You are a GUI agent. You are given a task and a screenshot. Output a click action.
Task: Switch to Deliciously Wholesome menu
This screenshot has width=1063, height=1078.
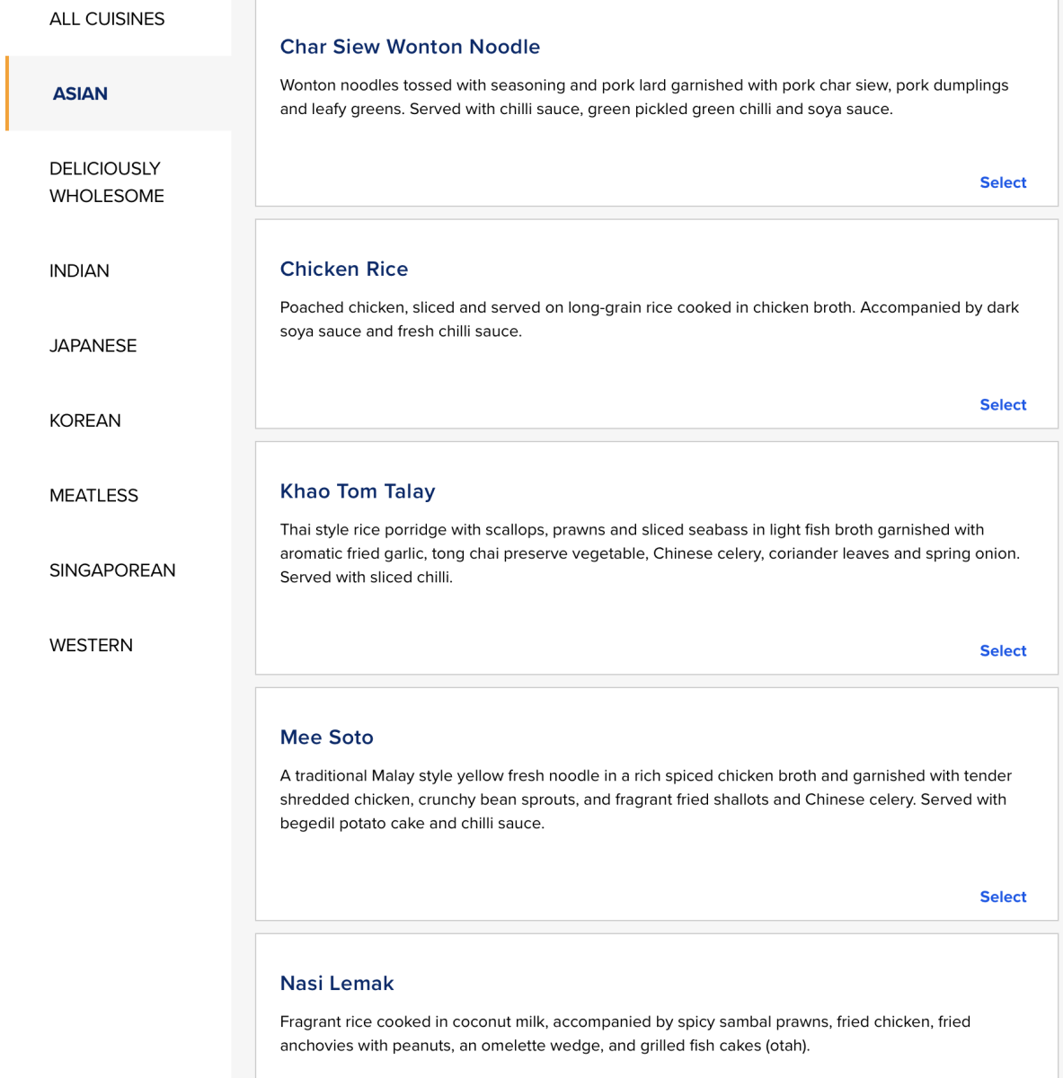(x=107, y=182)
